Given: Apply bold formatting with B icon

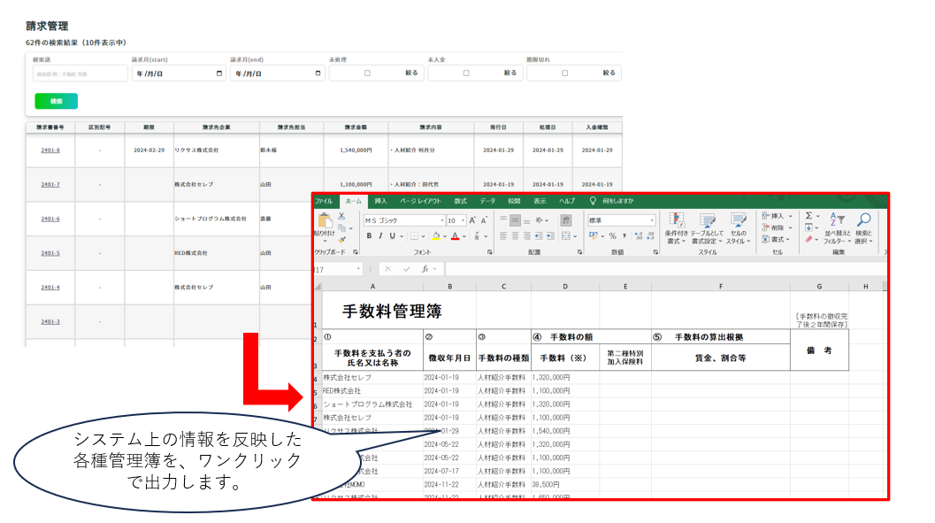Looking at the screenshot, I should pos(369,236).
